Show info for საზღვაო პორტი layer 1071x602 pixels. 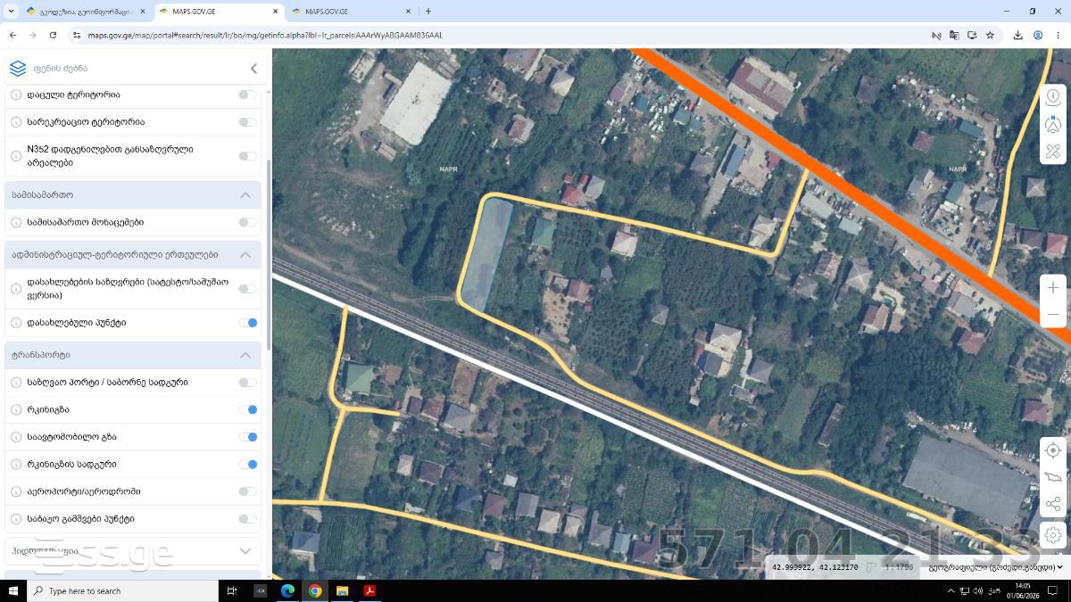(15, 383)
